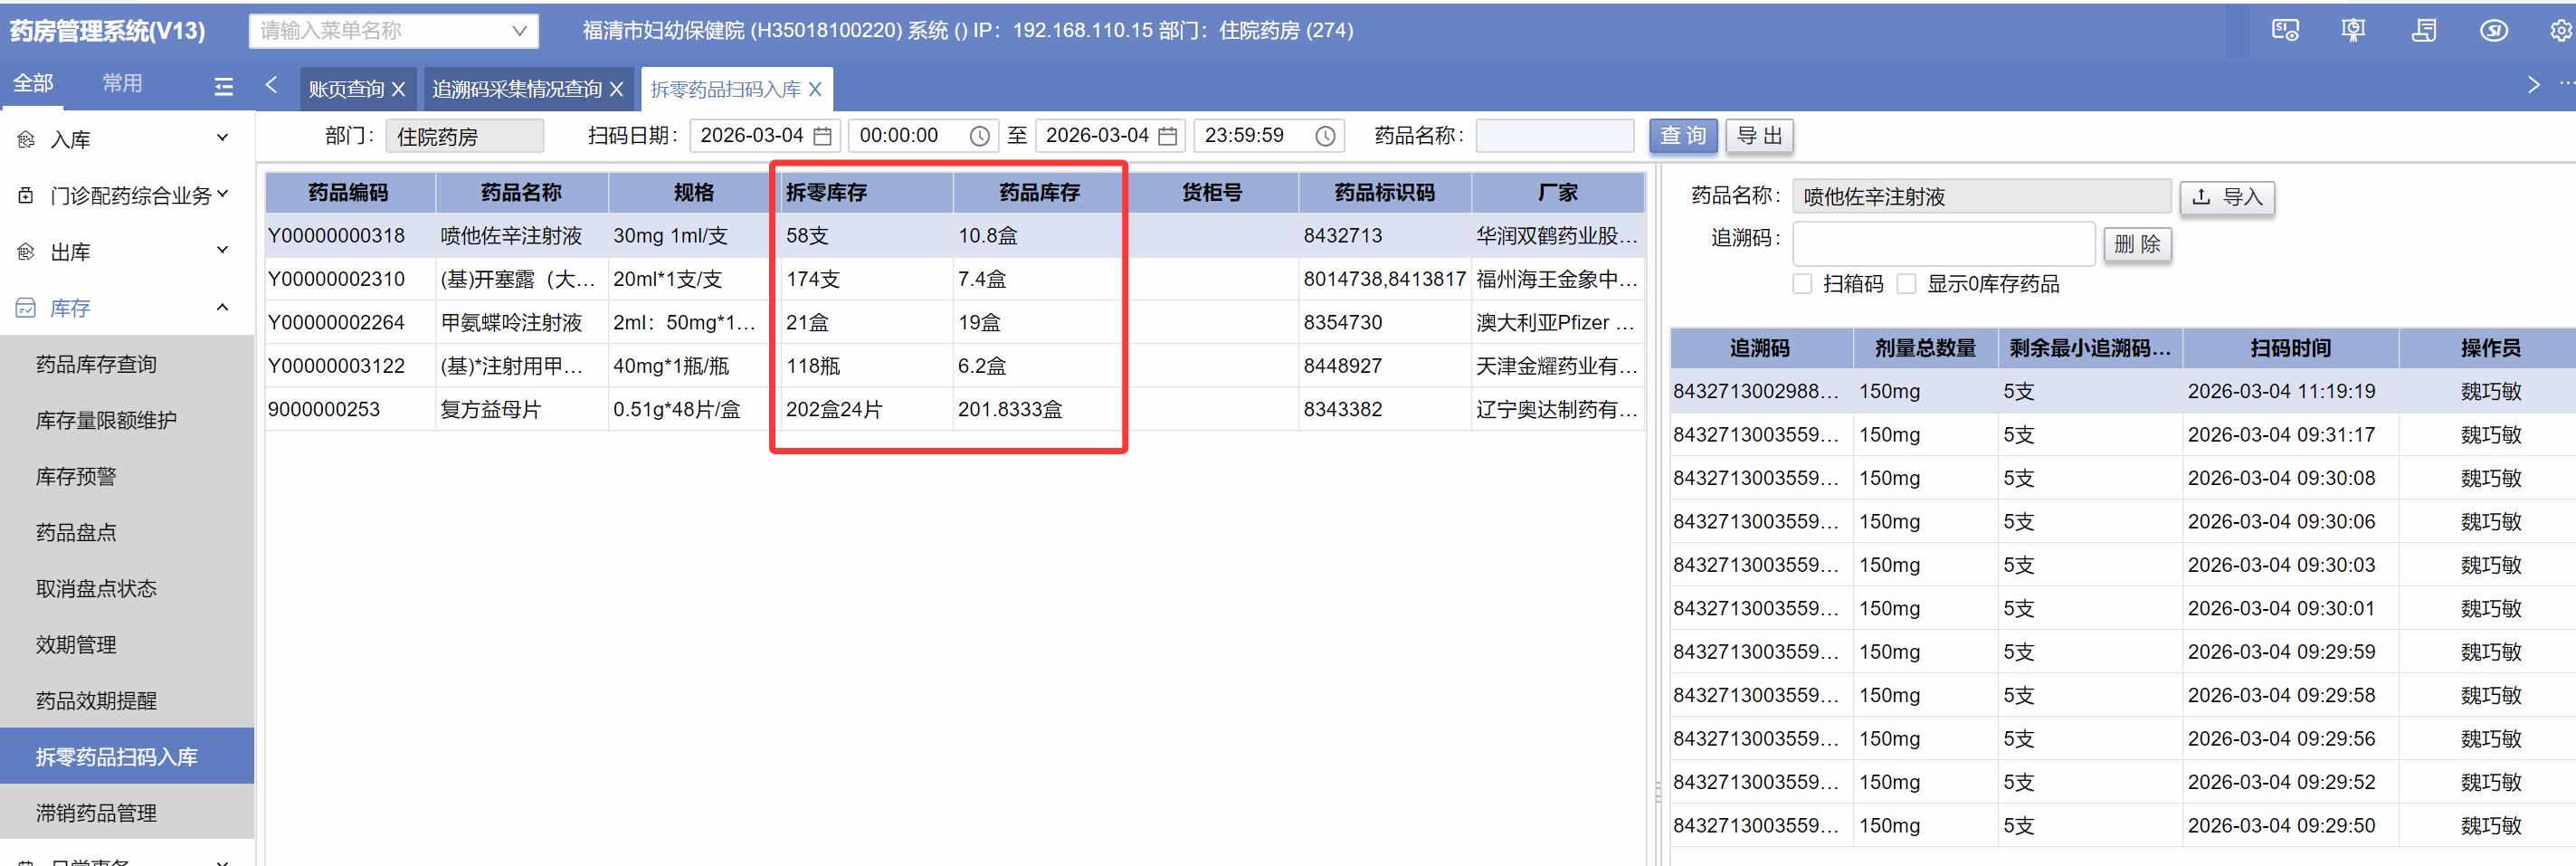
Task: Select row 复方益母片
Action: click(x=955, y=409)
